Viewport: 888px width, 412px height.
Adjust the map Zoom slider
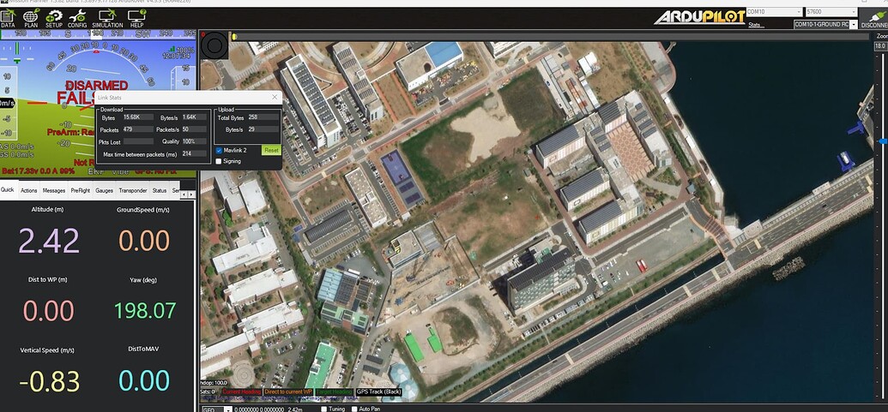pyautogui.click(x=882, y=141)
